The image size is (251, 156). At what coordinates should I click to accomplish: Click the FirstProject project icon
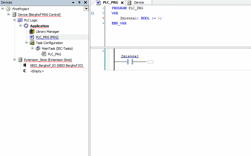point(8,9)
